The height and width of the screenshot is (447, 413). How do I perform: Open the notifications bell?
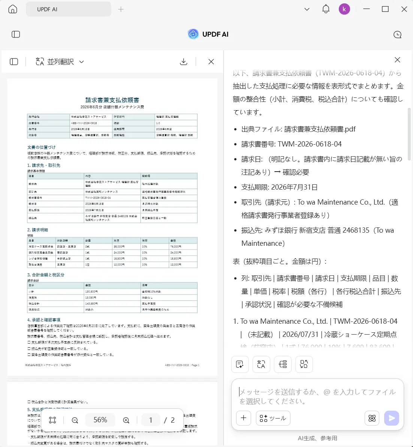point(326,9)
